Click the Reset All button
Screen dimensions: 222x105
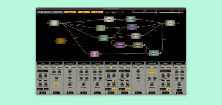pyautogui.click(x=70, y=12)
